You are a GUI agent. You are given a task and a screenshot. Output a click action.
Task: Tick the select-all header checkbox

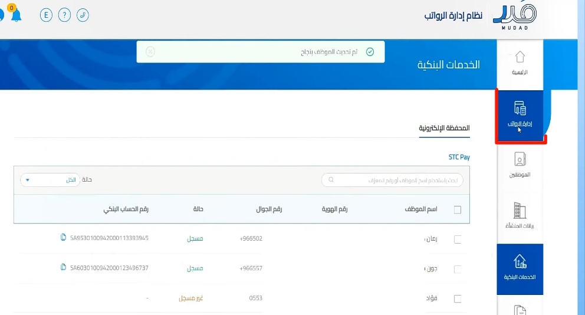click(458, 210)
